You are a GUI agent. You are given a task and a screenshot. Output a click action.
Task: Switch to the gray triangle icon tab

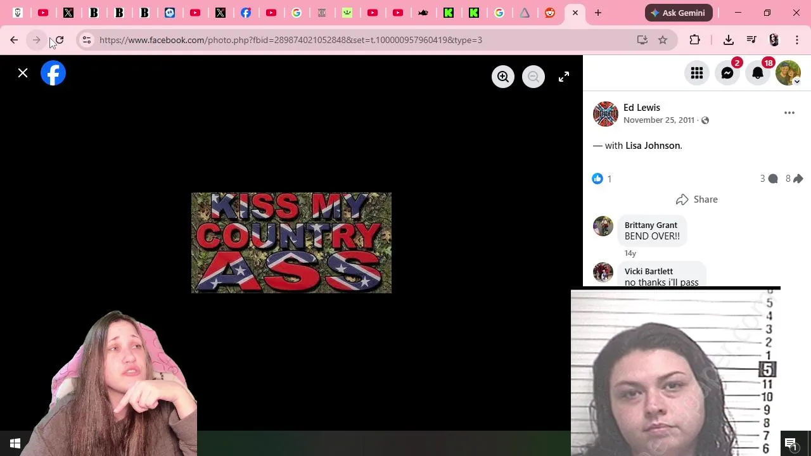[x=525, y=13]
